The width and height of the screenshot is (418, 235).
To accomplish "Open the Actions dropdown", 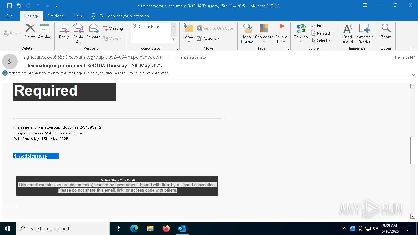I will pos(208,38).
